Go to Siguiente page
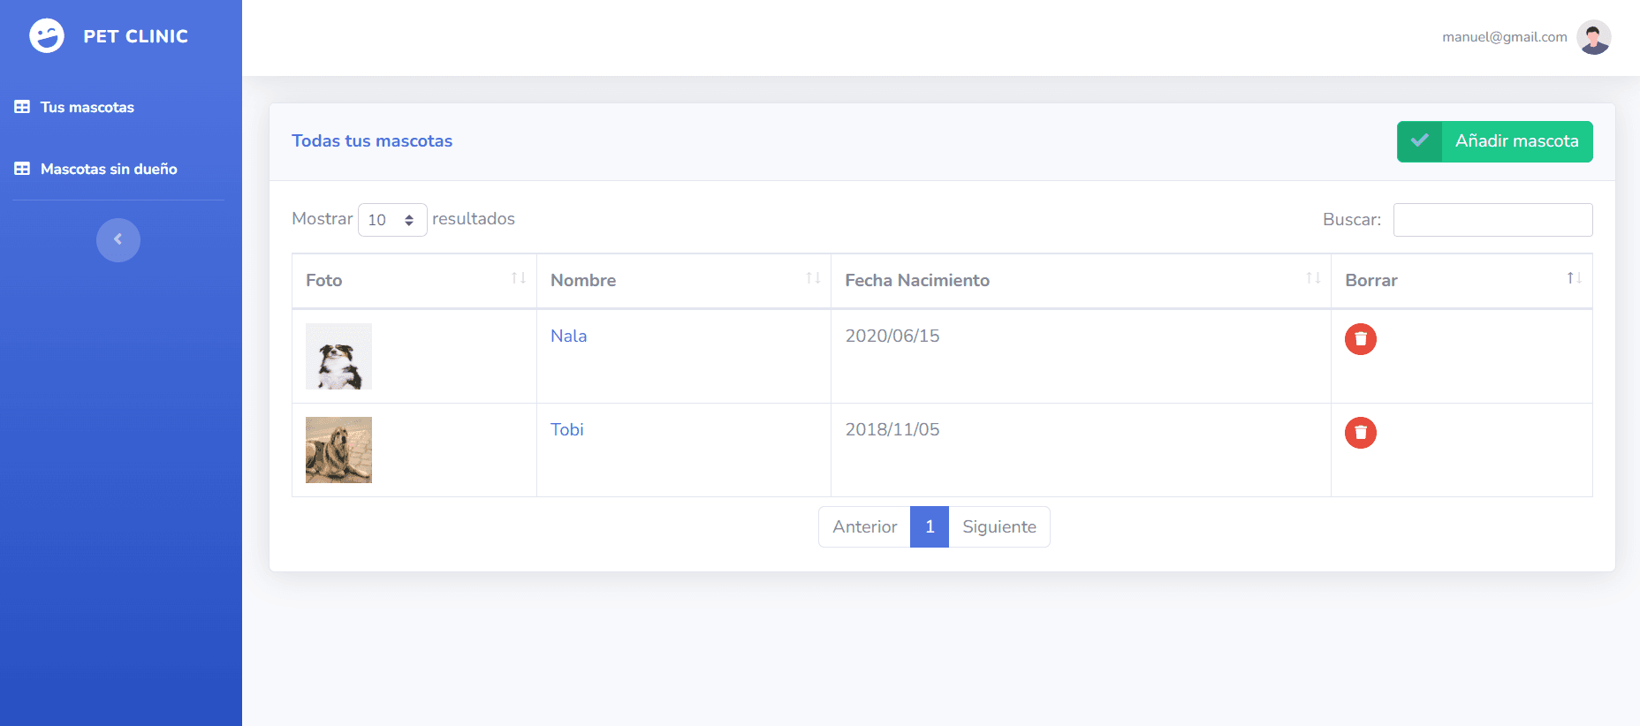This screenshot has width=1640, height=726. (x=999, y=526)
